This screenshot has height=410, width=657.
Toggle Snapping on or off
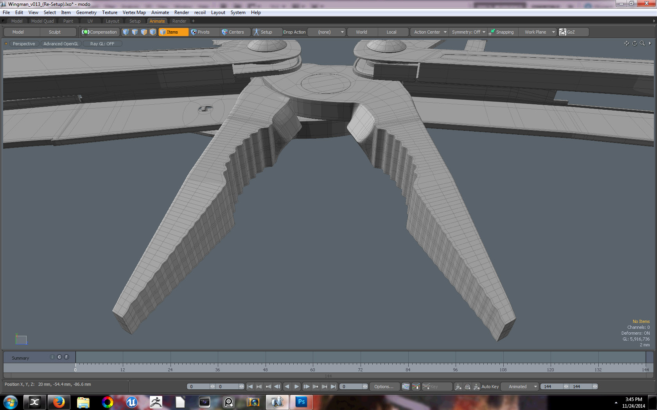pyautogui.click(x=502, y=32)
